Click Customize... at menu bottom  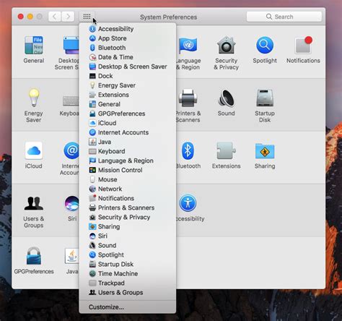point(128,307)
